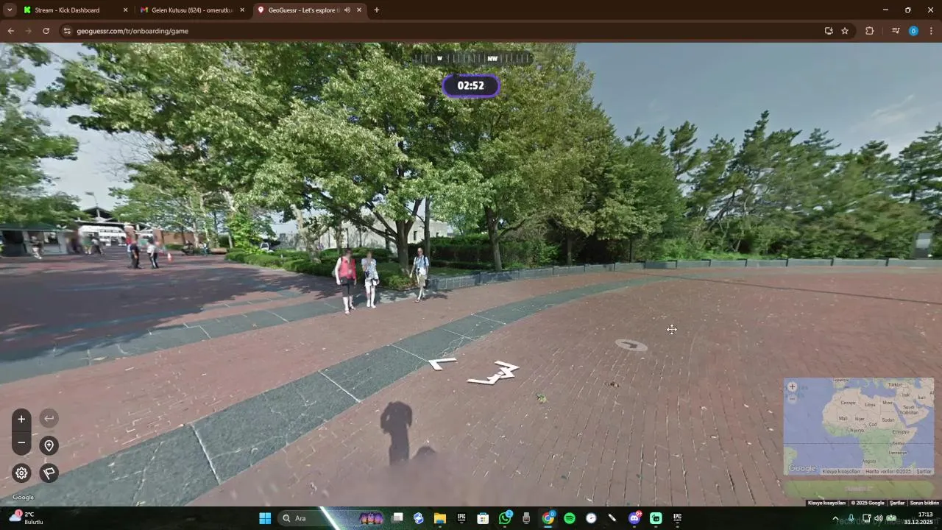Viewport: 942px width, 530px height.
Task: Open WhatsApp from the taskbar
Action: pyautogui.click(x=504, y=518)
